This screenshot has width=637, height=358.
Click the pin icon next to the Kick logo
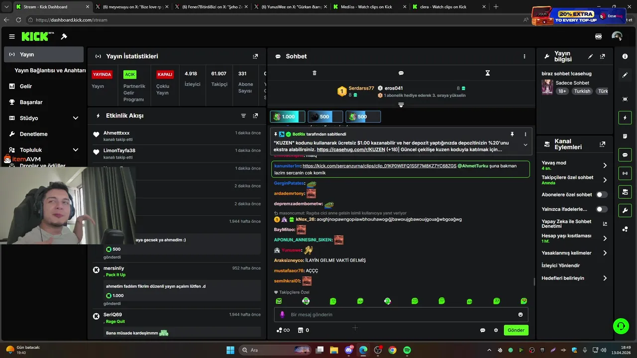(64, 36)
